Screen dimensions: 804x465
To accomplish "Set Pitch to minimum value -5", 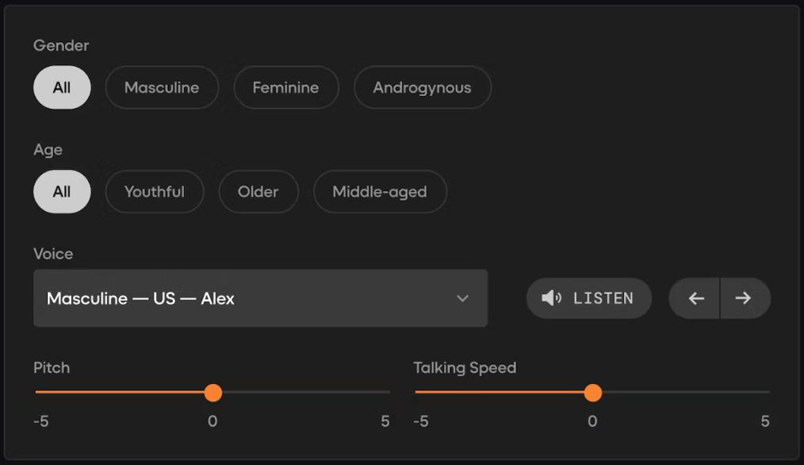I will [x=36, y=392].
